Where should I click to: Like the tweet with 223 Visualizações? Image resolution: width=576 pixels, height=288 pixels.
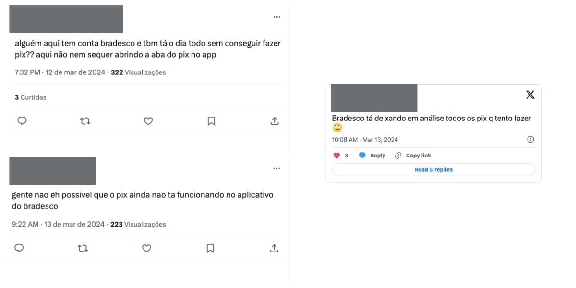pyautogui.click(x=147, y=248)
